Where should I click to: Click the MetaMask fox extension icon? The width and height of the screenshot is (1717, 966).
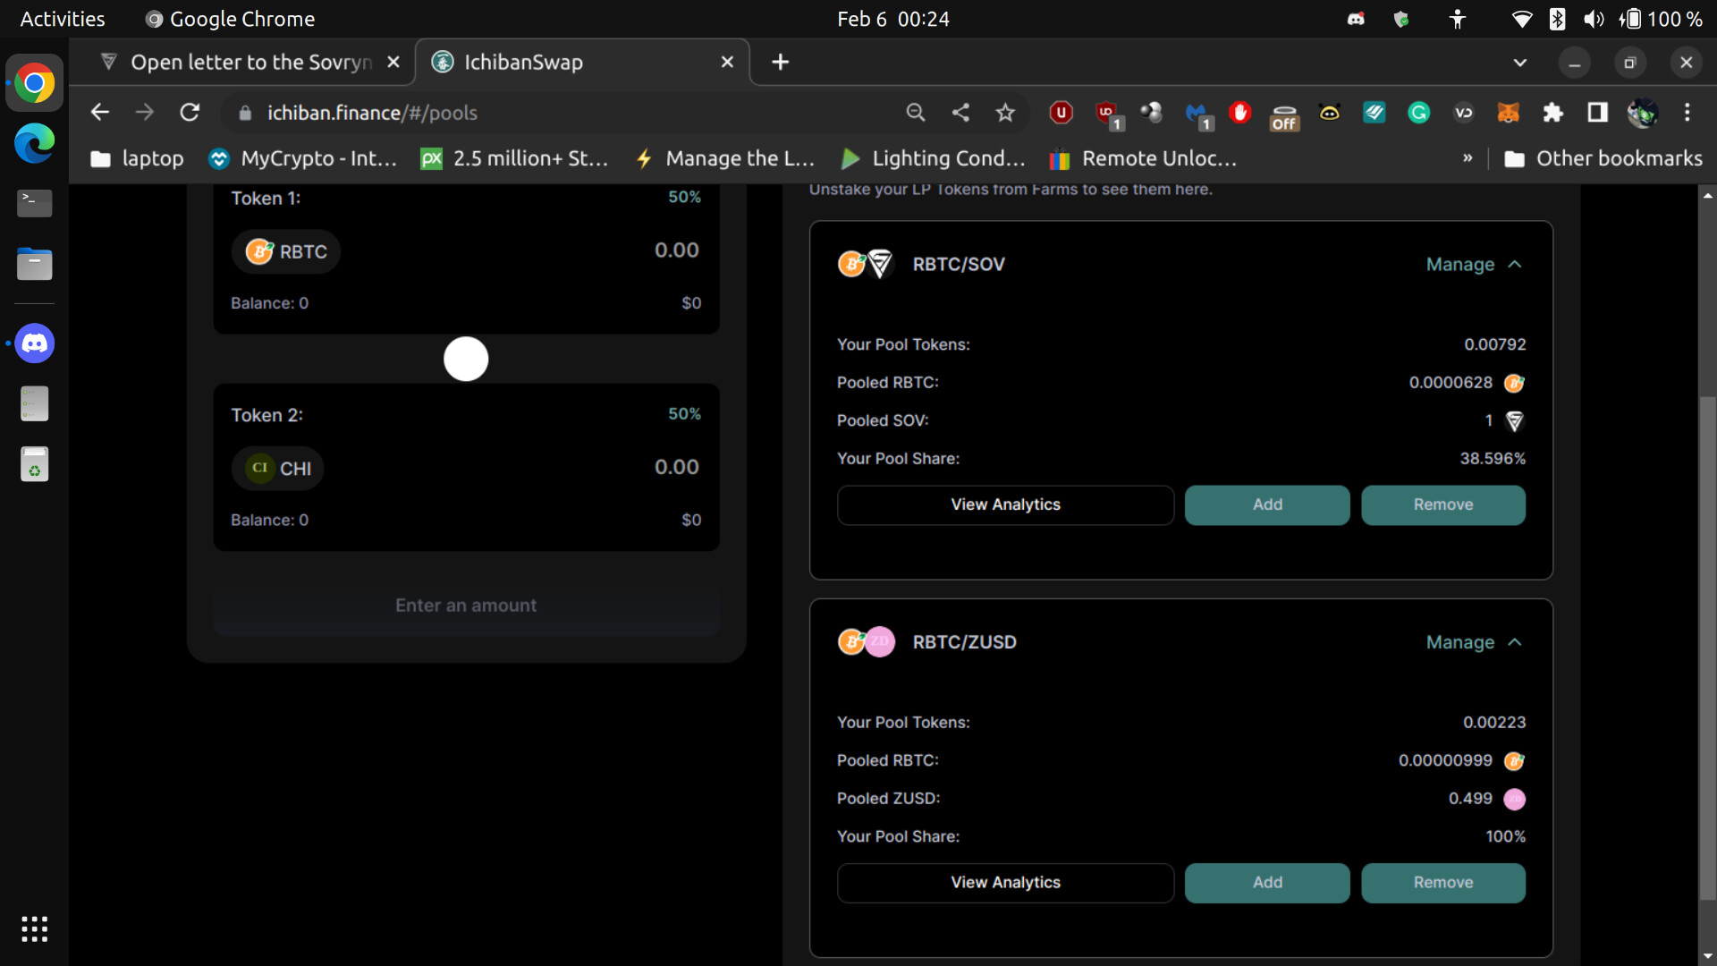coord(1508,113)
